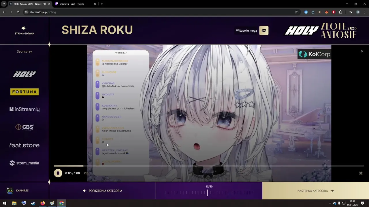
Task: Reload the page
Action: [18, 12]
